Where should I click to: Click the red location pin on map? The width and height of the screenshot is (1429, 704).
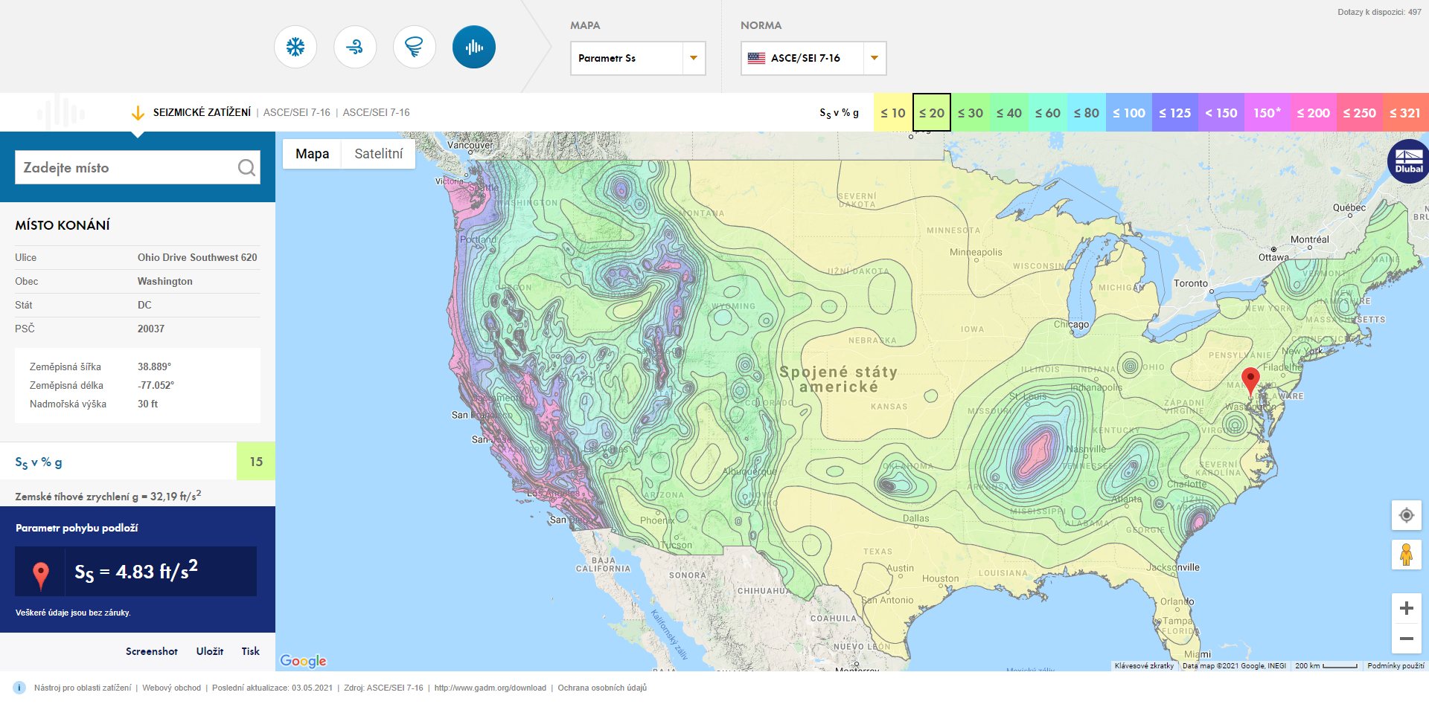pyautogui.click(x=1250, y=381)
